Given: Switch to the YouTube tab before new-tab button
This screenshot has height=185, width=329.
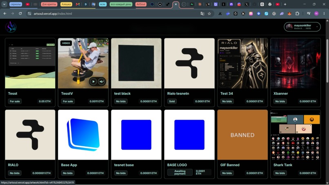Looking at the screenshot, I should tap(278, 4).
